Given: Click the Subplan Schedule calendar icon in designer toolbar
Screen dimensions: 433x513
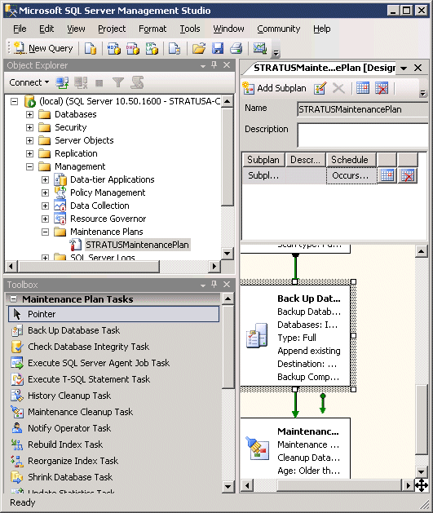Looking at the screenshot, I should [x=363, y=88].
